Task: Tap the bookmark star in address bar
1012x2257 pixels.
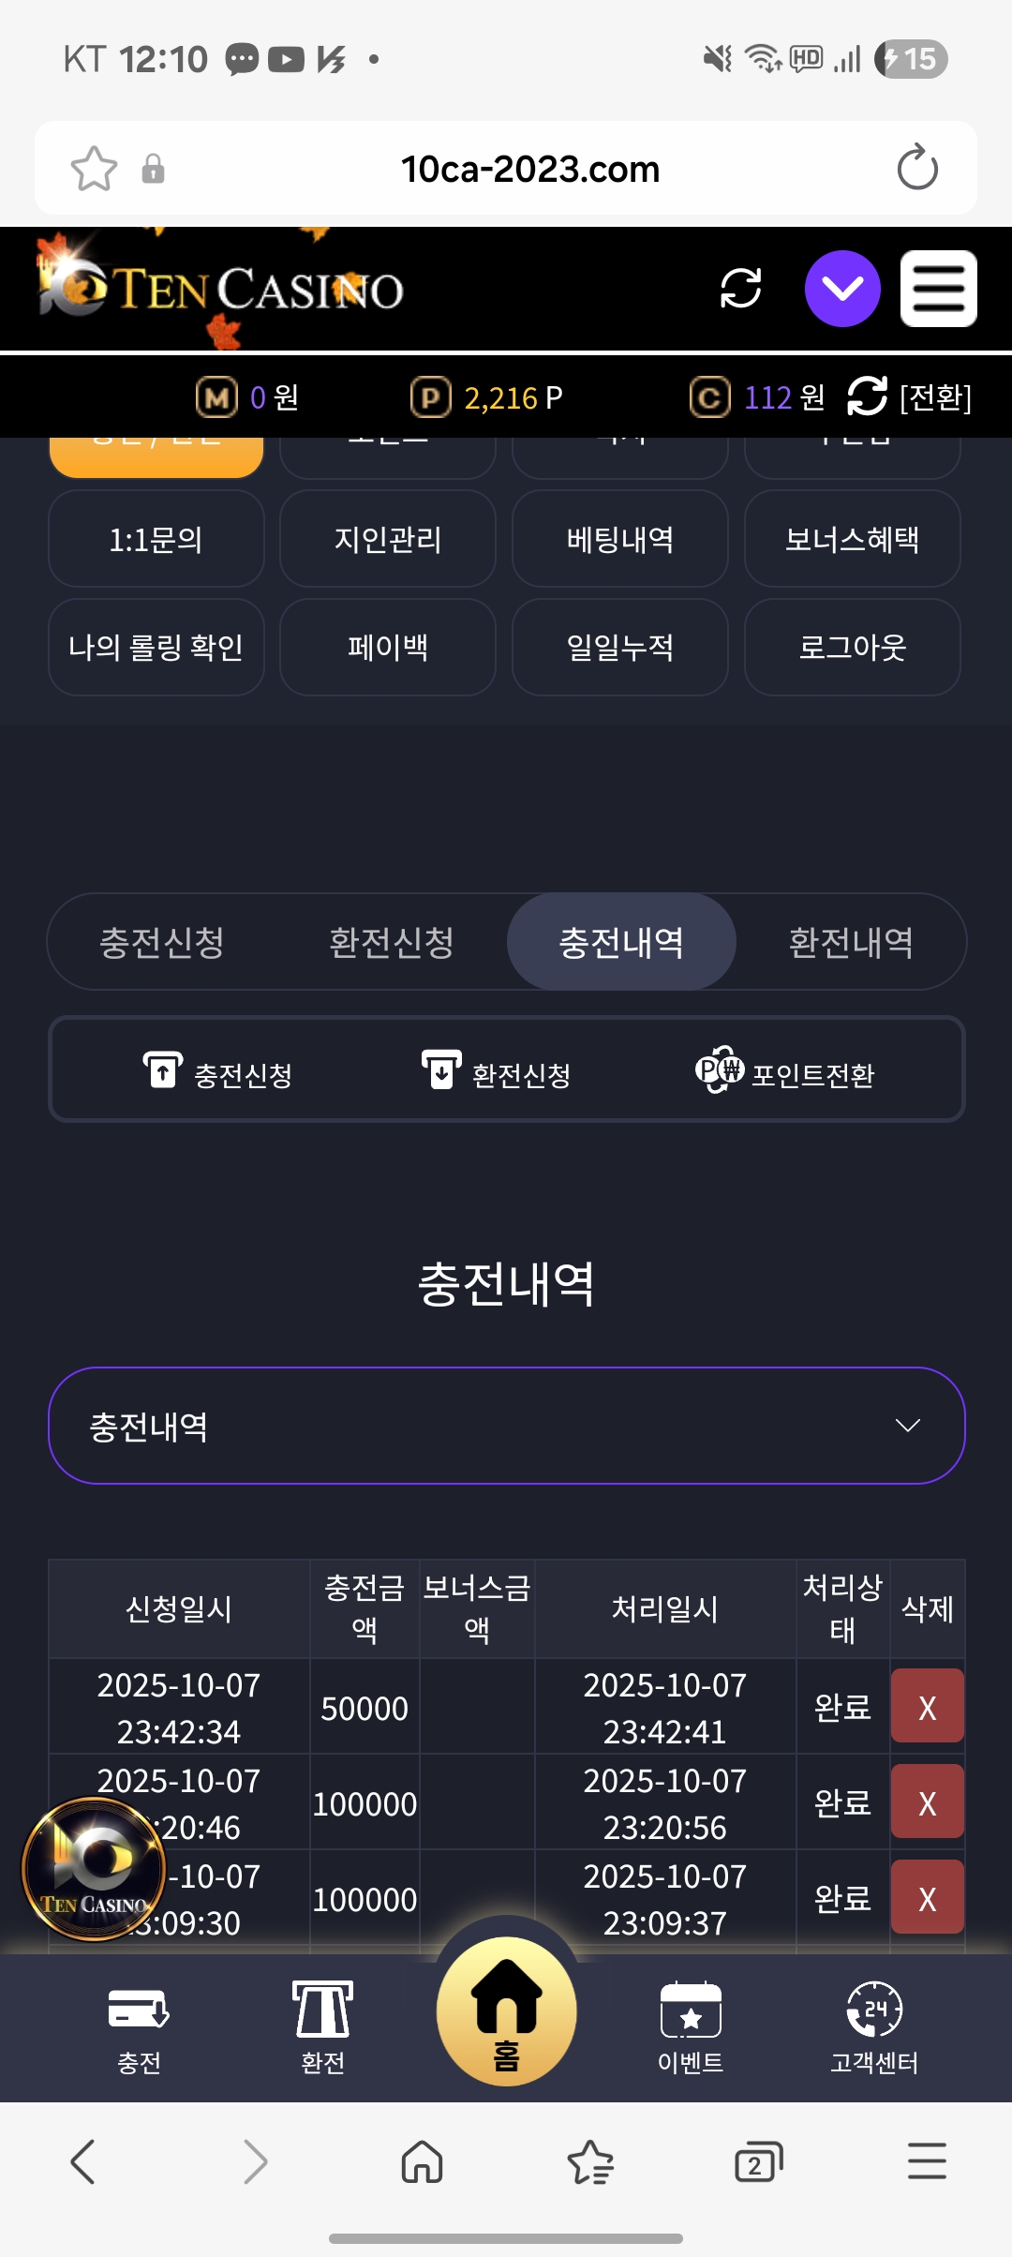Action: 94,169
